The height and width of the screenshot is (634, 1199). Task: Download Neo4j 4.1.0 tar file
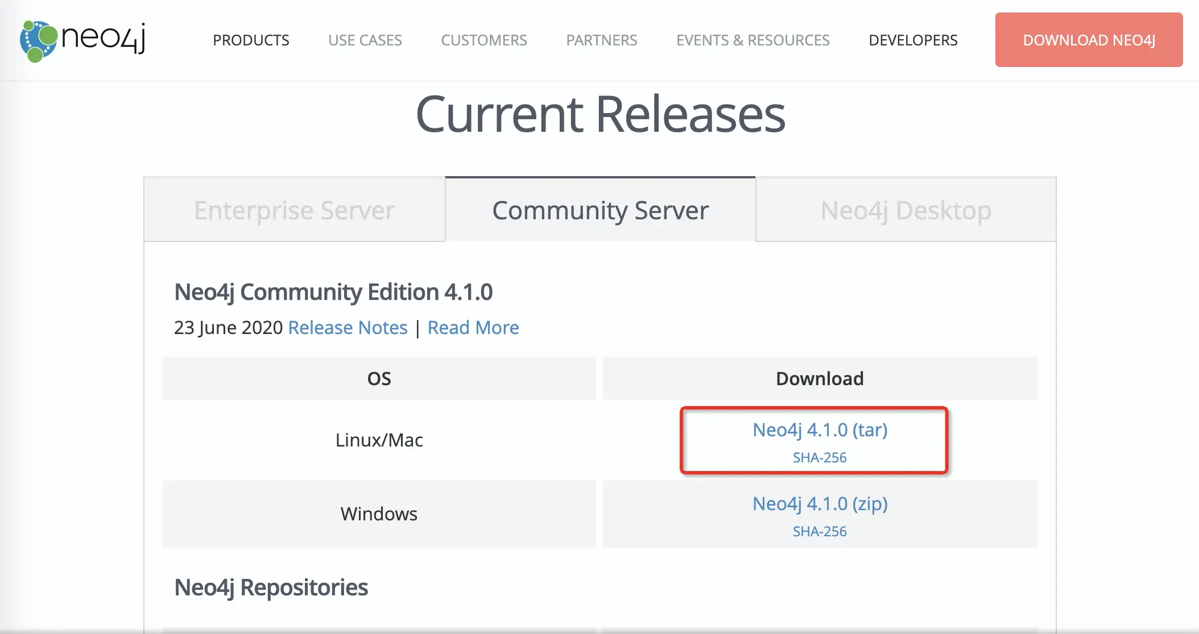coord(820,430)
